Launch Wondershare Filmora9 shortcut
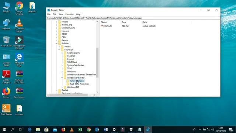The image size is (236, 133). [x=19, y=43]
